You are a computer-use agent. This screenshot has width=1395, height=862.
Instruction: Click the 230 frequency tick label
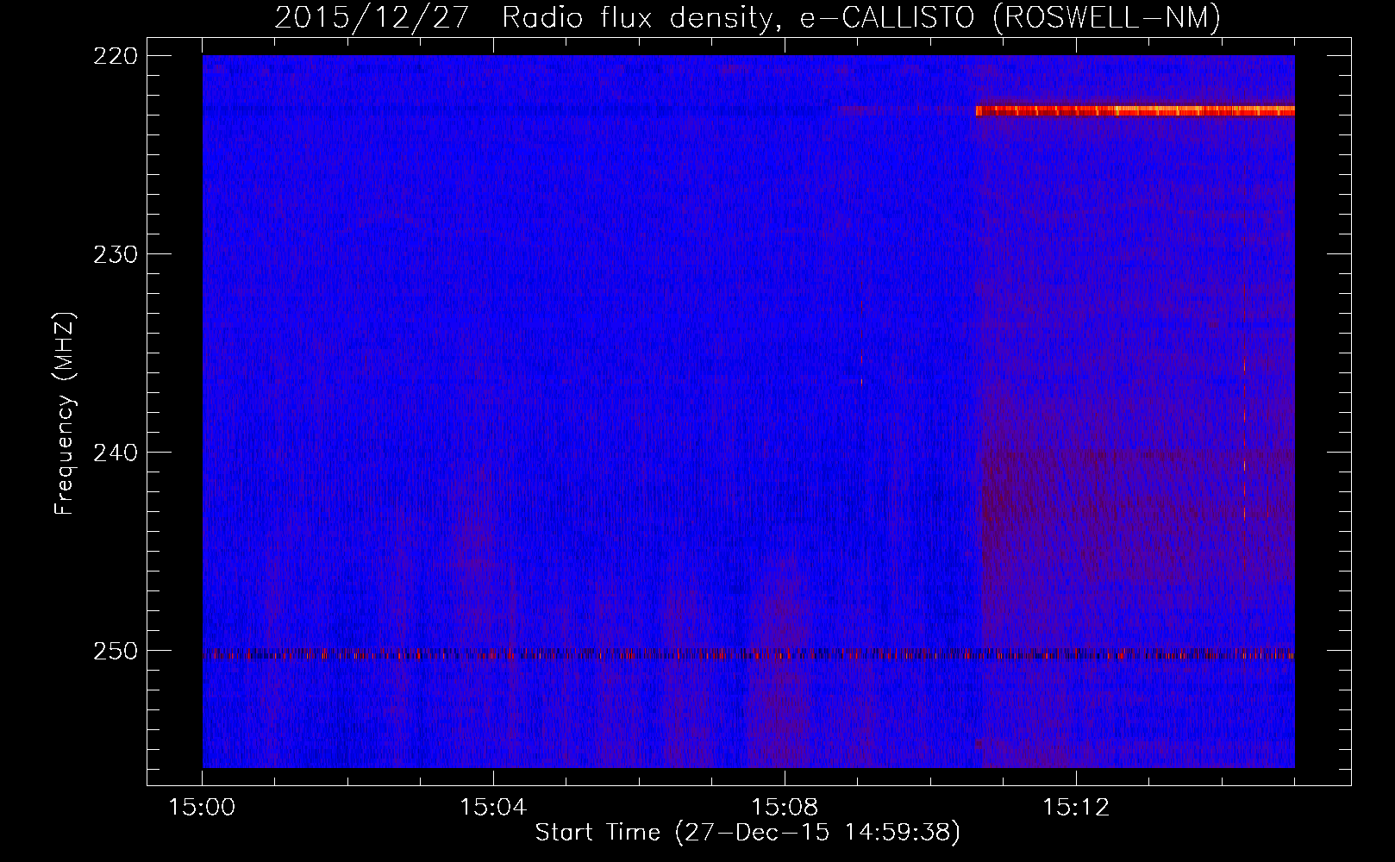point(116,254)
